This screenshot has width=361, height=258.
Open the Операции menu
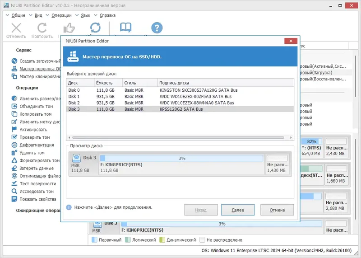(x=61, y=15)
